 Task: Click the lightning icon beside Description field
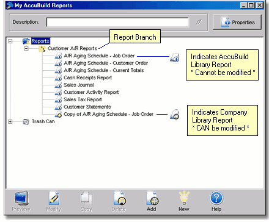(x=199, y=22)
